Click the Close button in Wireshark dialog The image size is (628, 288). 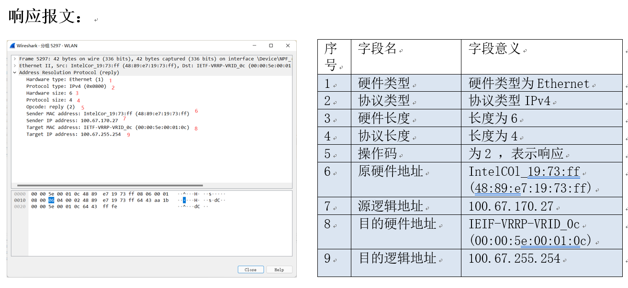[250, 270]
